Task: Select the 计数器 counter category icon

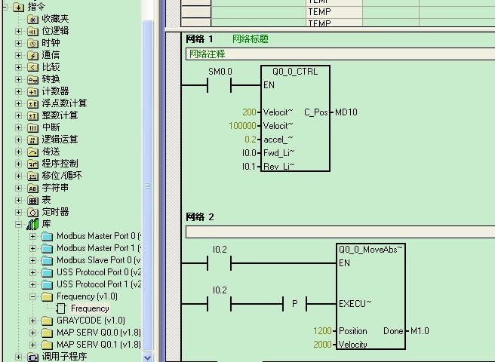Action: tap(32, 91)
